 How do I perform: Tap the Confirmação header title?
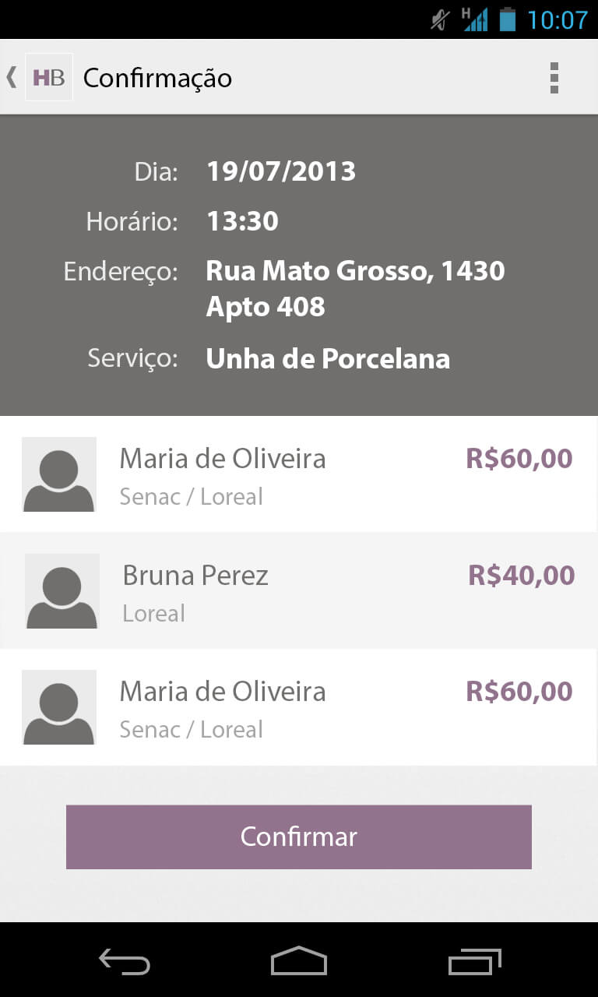(158, 78)
